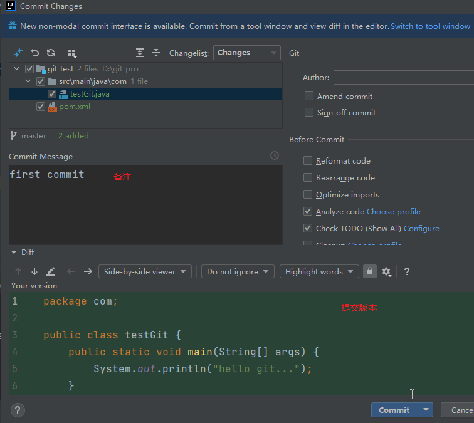
Task: Click the Refresh changes icon
Action: pos(51,53)
